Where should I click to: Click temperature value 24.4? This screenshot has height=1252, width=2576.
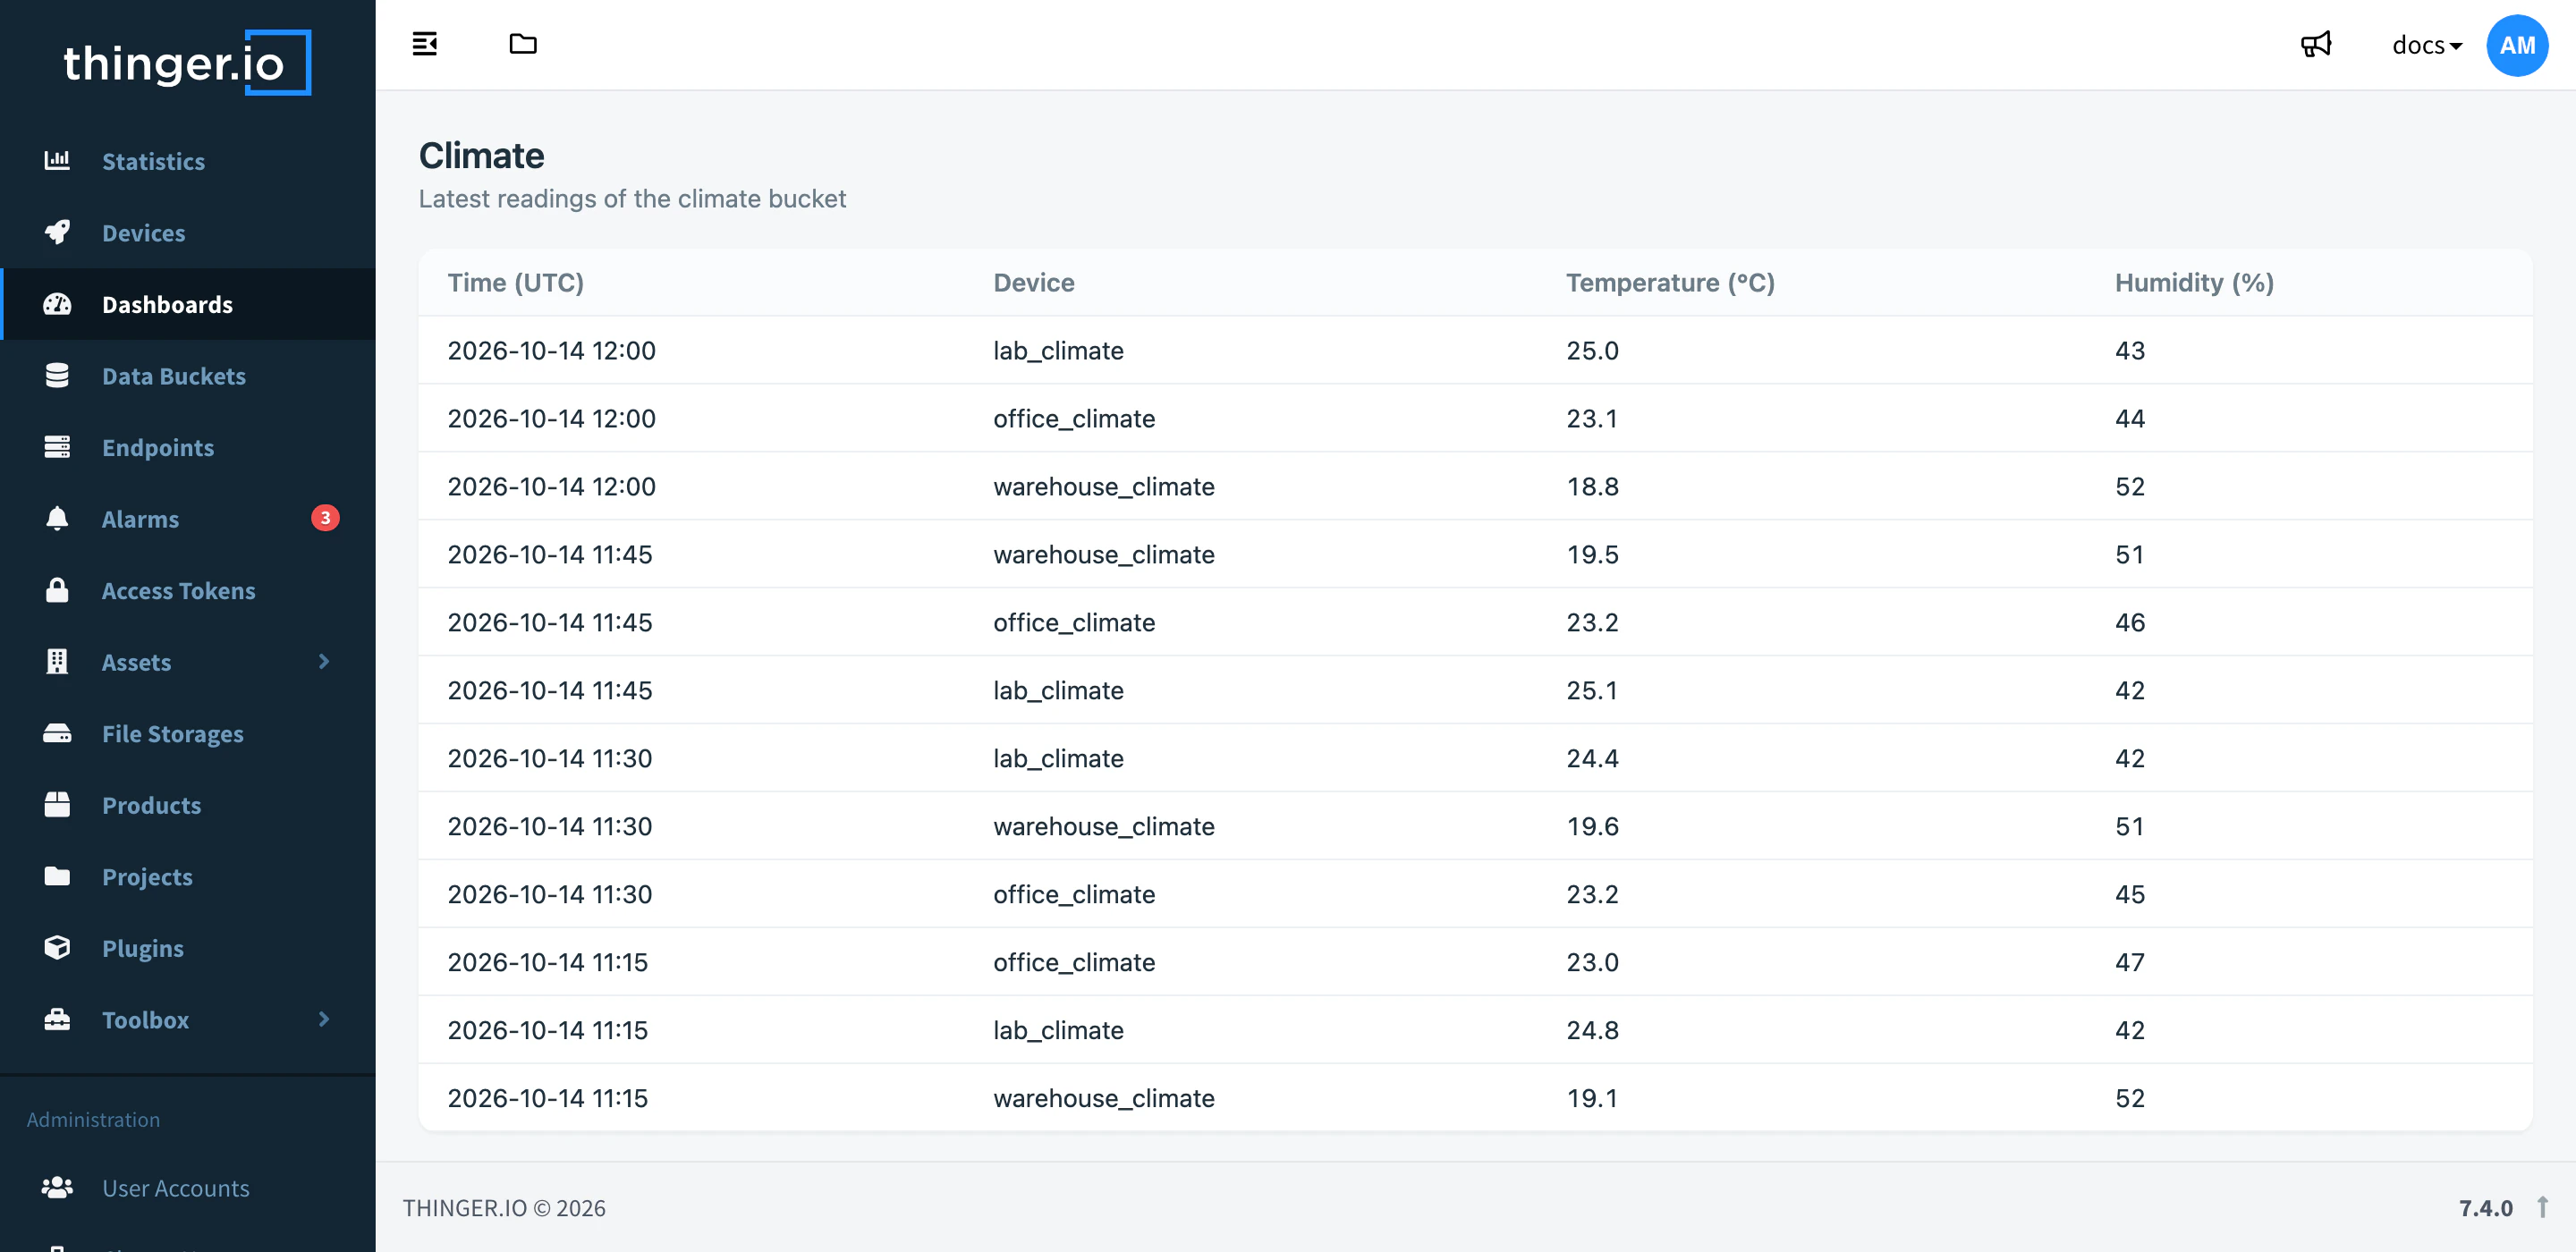(1592, 758)
